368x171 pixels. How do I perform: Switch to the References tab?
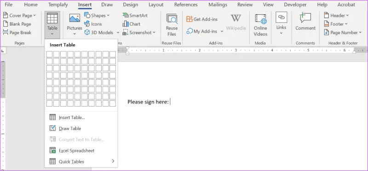[x=186, y=5]
